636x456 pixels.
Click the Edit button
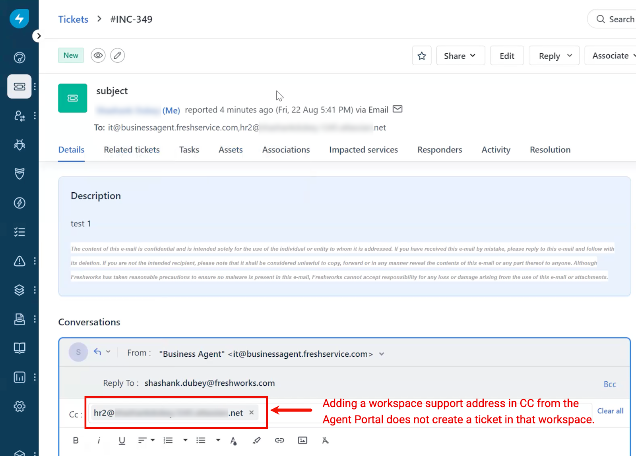(507, 56)
